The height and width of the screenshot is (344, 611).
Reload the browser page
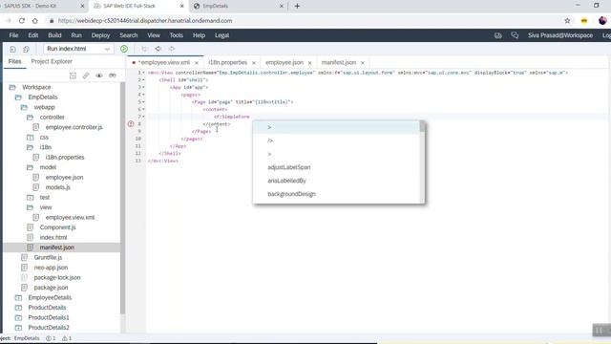click(22, 21)
